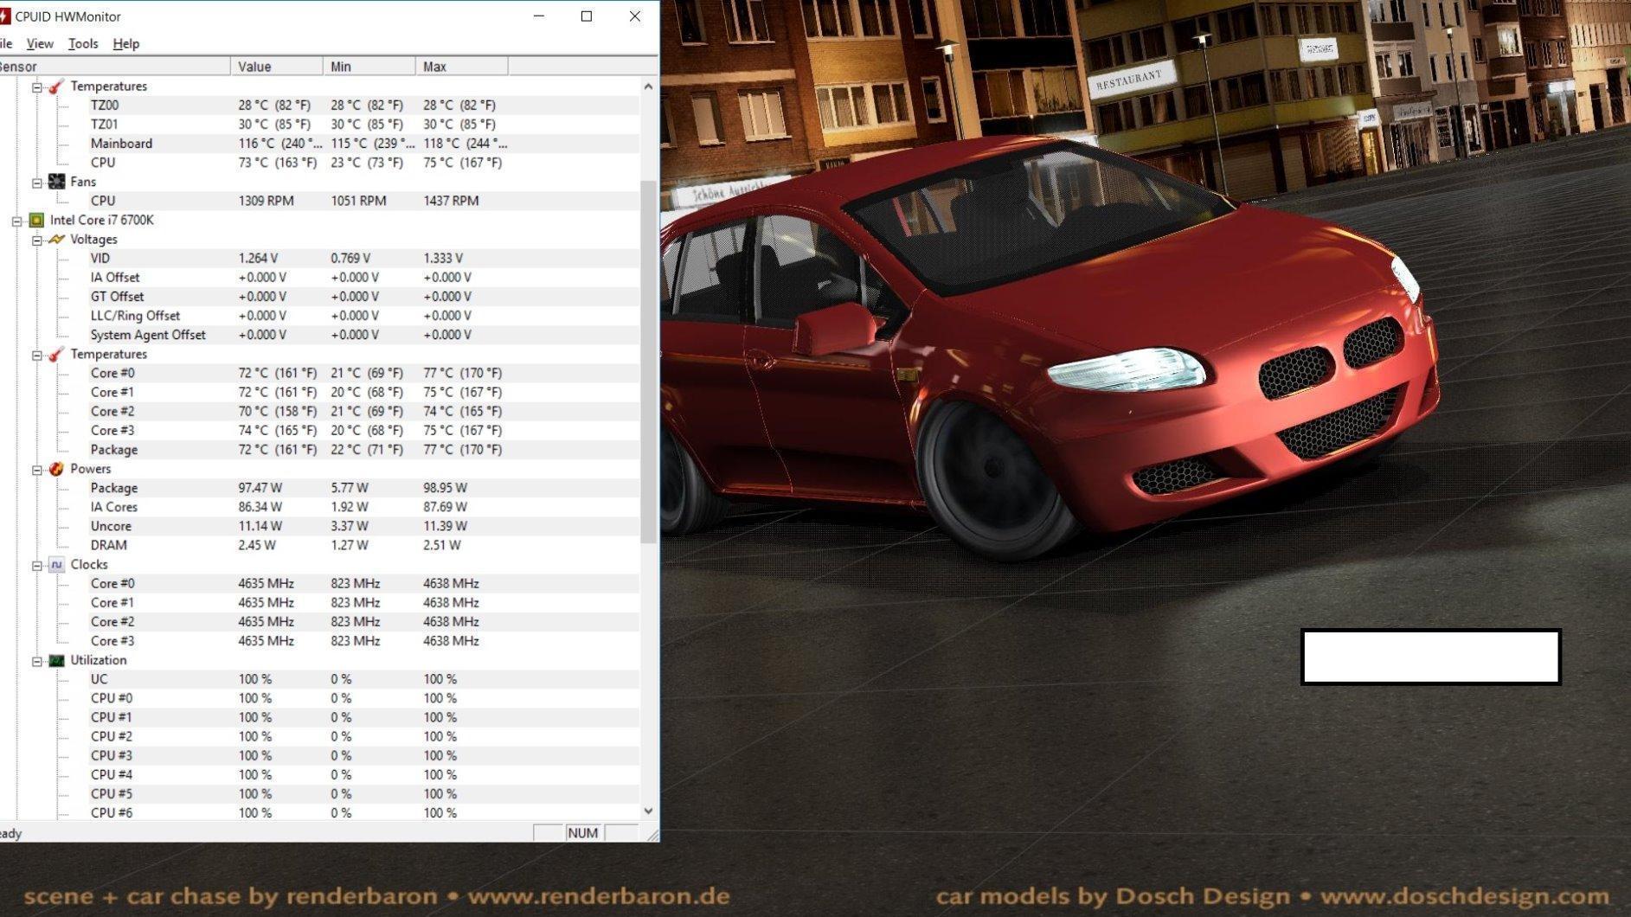The image size is (1631, 917).
Task: Open the Tools menu
Action: [83, 44]
